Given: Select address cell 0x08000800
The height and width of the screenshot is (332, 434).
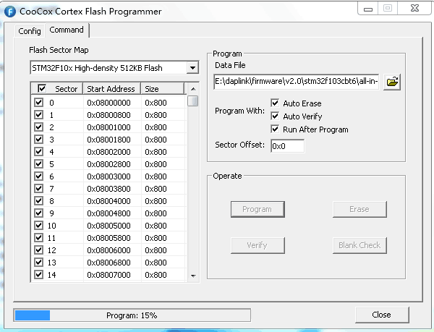Looking at the screenshot, I should pos(109,115).
